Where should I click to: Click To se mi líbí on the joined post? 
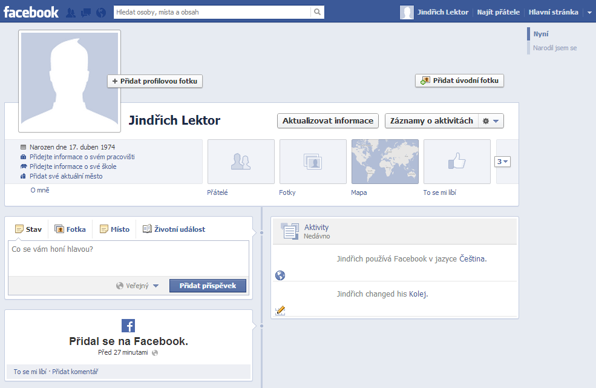point(30,372)
